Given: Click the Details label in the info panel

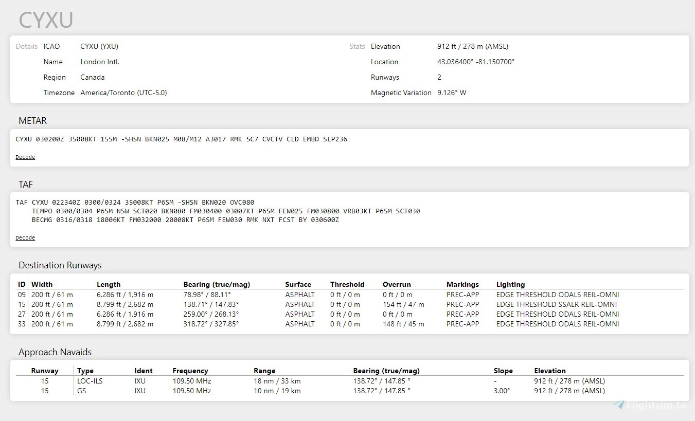Looking at the screenshot, I should 26,46.
